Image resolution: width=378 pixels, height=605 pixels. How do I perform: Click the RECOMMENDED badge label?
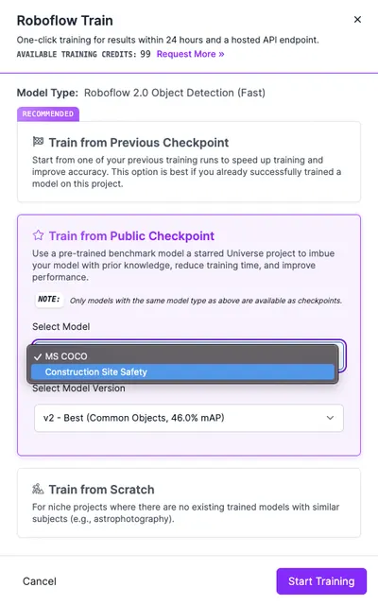click(x=48, y=114)
